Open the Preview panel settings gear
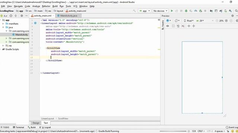Image resolution: width=238 pixels, height=133 pixels. pos(232,16)
